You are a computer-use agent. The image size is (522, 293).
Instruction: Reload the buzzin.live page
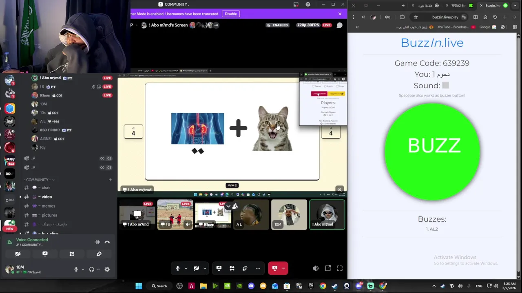coord(495,17)
